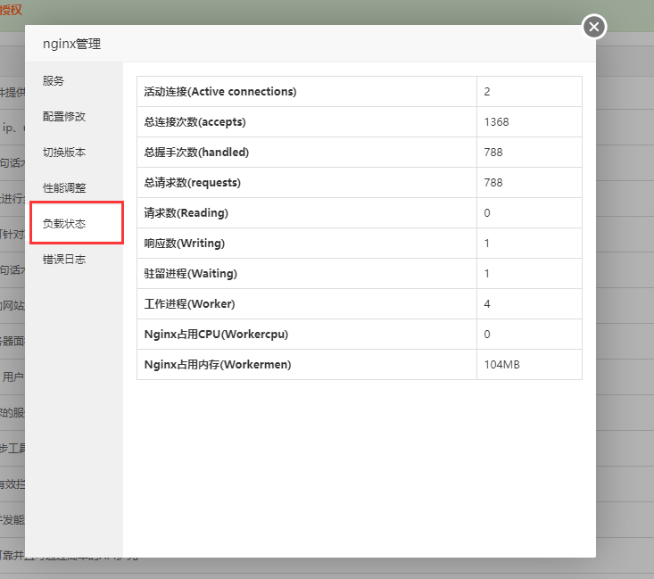654x579 pixels.
Task: Click the 工作进程(Worker) label
Action: [x=189, y=303]
